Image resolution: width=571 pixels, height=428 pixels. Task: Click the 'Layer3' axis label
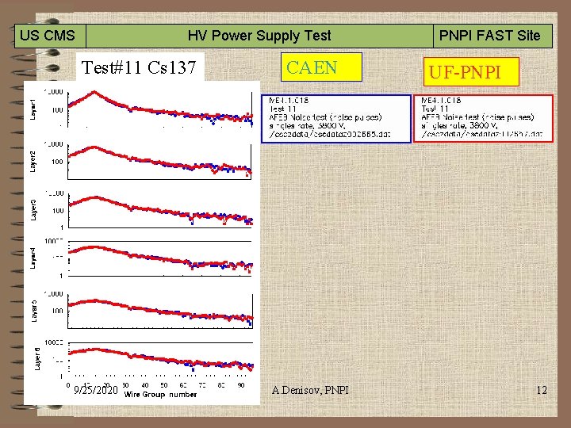(x=33, y=210)
